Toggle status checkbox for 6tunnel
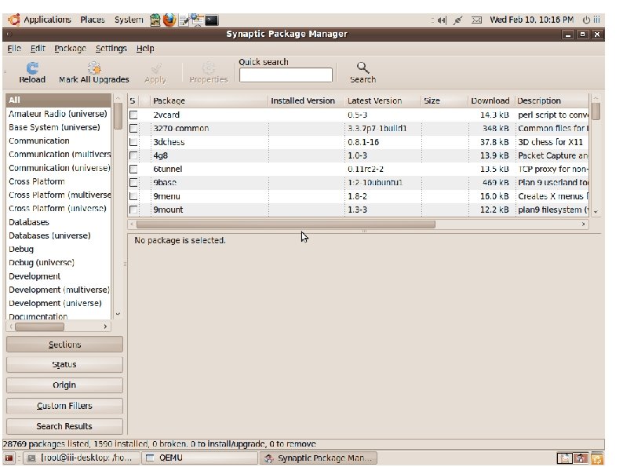 (x=133, y=169)
